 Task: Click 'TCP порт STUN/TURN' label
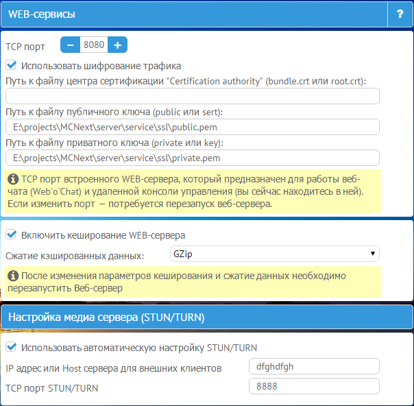click(x=52, y=388)
